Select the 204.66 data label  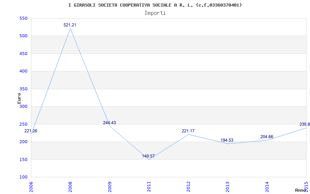pyautogui.click(x=267, y=137)
